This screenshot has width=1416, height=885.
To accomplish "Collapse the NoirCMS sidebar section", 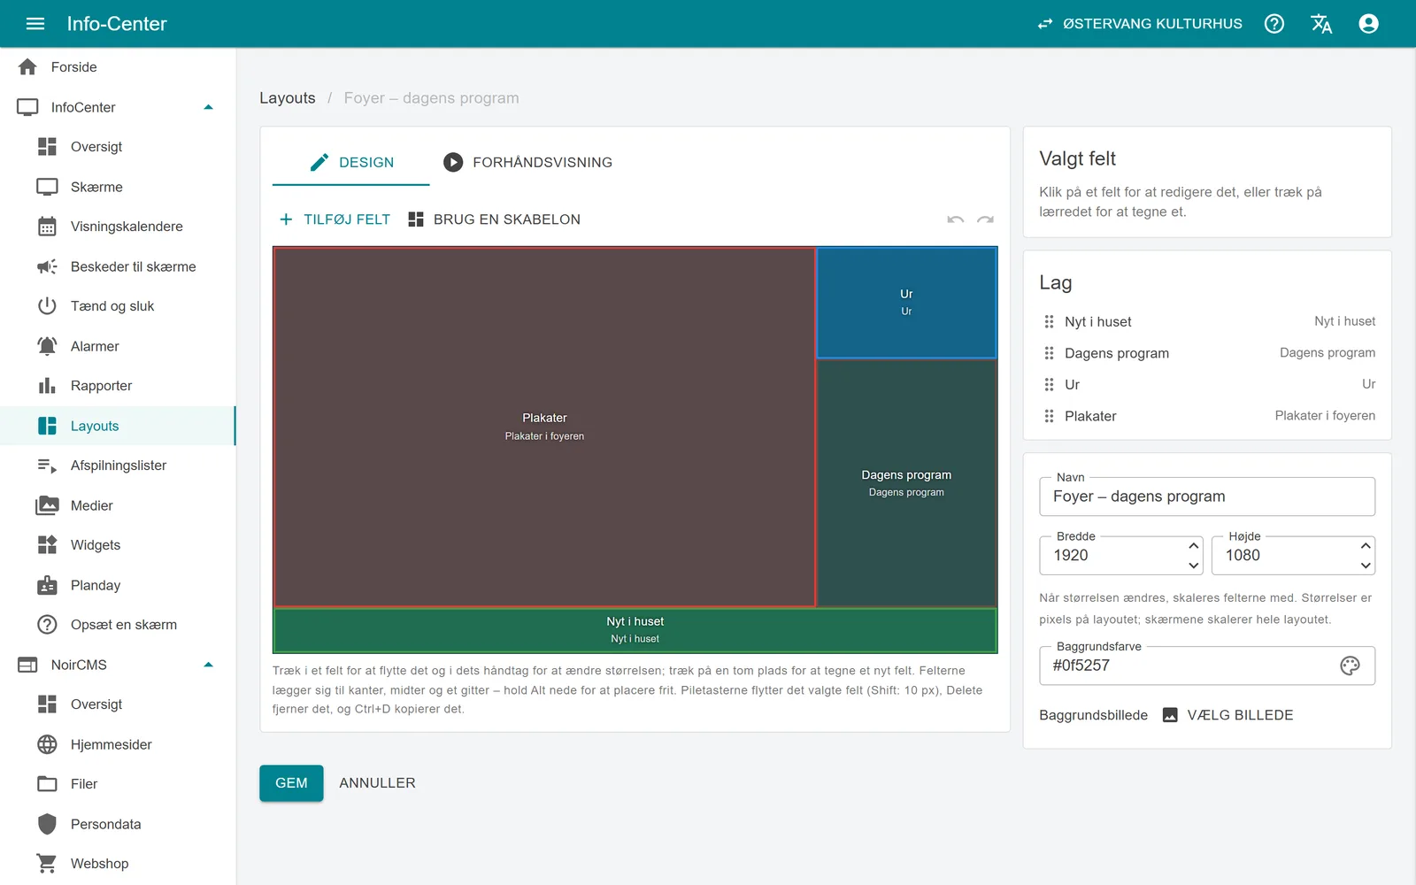I will 209,665.
